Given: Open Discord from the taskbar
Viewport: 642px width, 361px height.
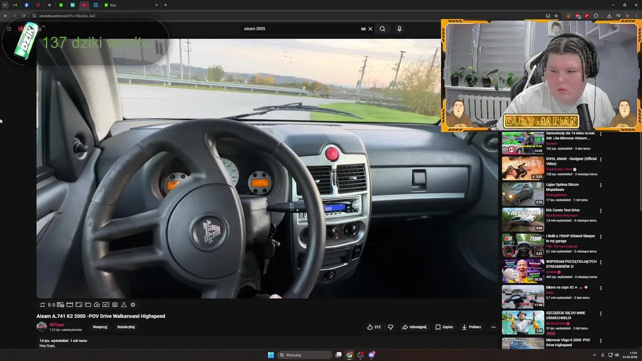Looking at the screenshot, I should (x=371, y=355).
